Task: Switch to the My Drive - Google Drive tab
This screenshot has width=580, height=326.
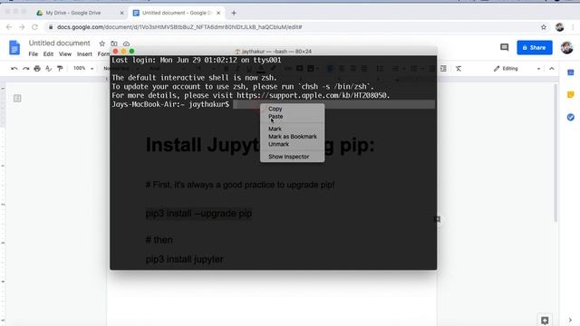Action: (73, 13)
